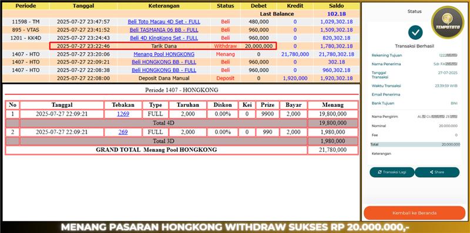Click the Tanggal header in the top table
This screenshot has height=233, width=470.
point(83,6)
